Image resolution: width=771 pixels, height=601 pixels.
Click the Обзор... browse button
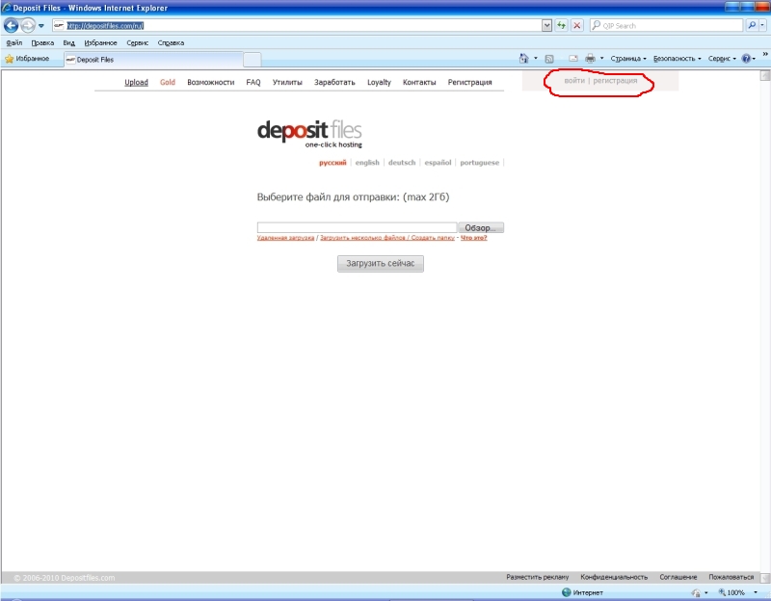480,227
